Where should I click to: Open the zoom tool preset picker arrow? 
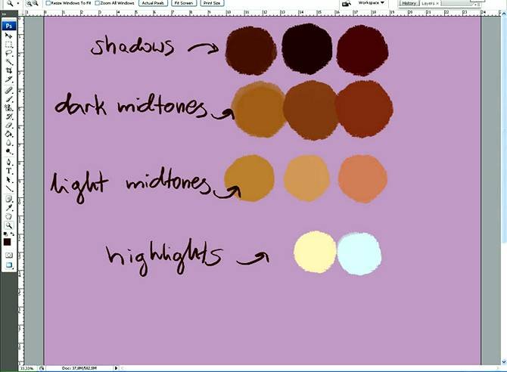17,3
